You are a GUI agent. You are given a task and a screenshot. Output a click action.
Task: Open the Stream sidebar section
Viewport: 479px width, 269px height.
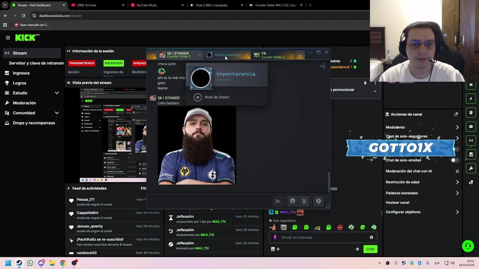(x=32, y=53)
